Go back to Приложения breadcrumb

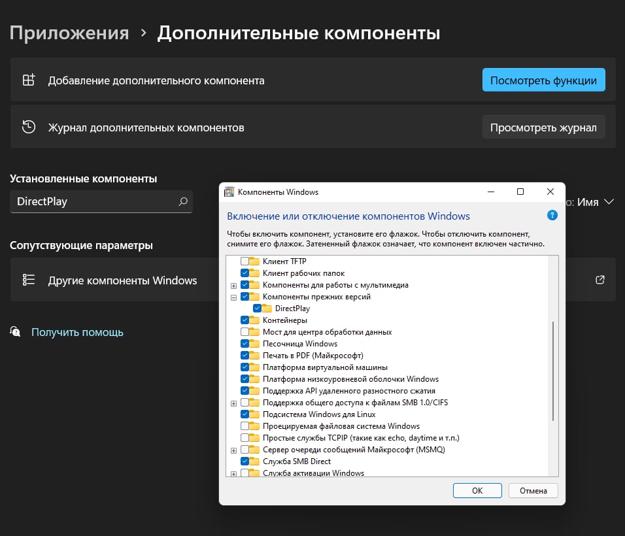(x=69, y=33)
